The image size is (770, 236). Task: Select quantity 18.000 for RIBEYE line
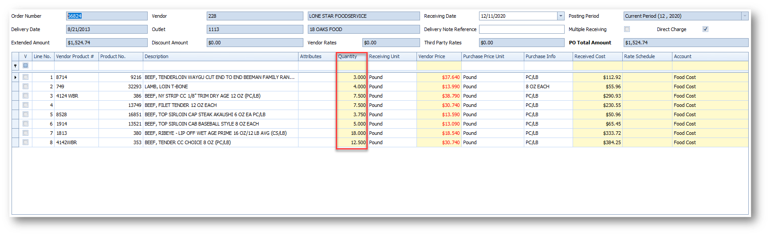(352, 133)
